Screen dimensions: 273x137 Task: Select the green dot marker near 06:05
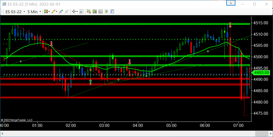coord(208,51)
